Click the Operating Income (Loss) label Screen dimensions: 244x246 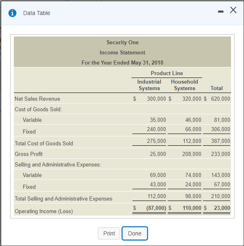click(44, 211)
